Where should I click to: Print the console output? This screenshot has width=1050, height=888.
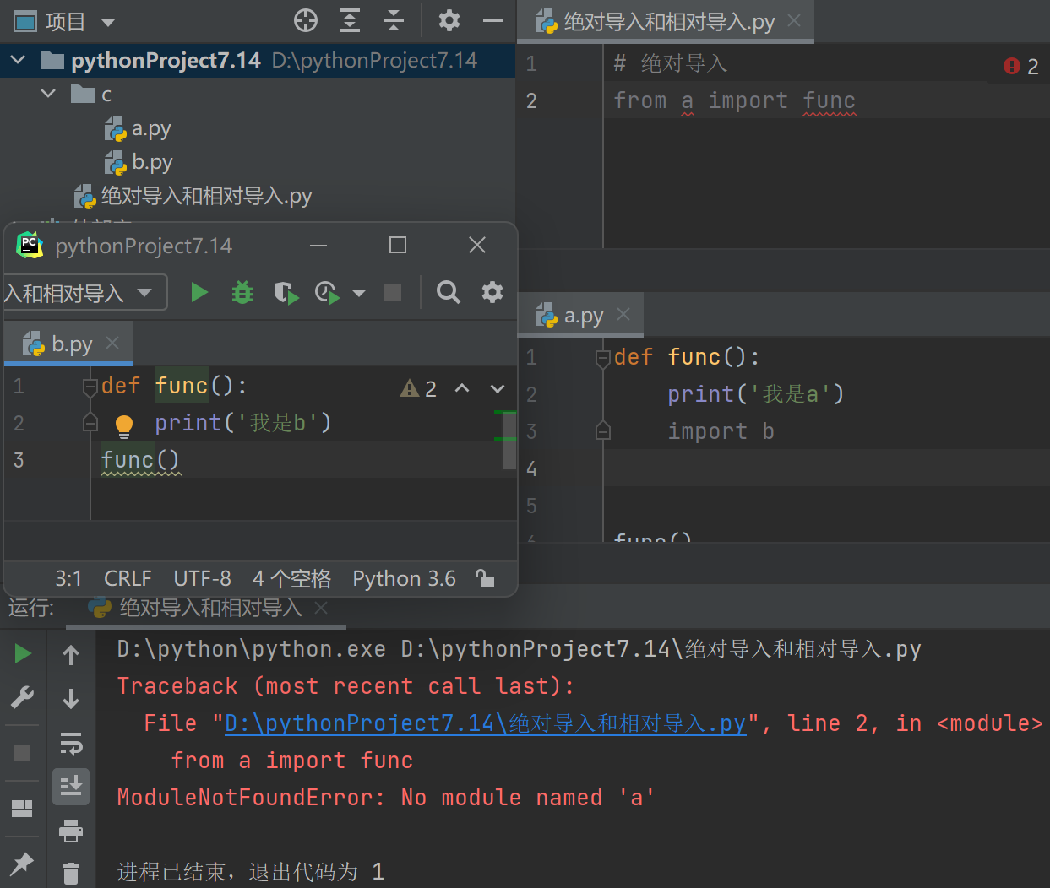pyautogui.click(x=71, y=831)
